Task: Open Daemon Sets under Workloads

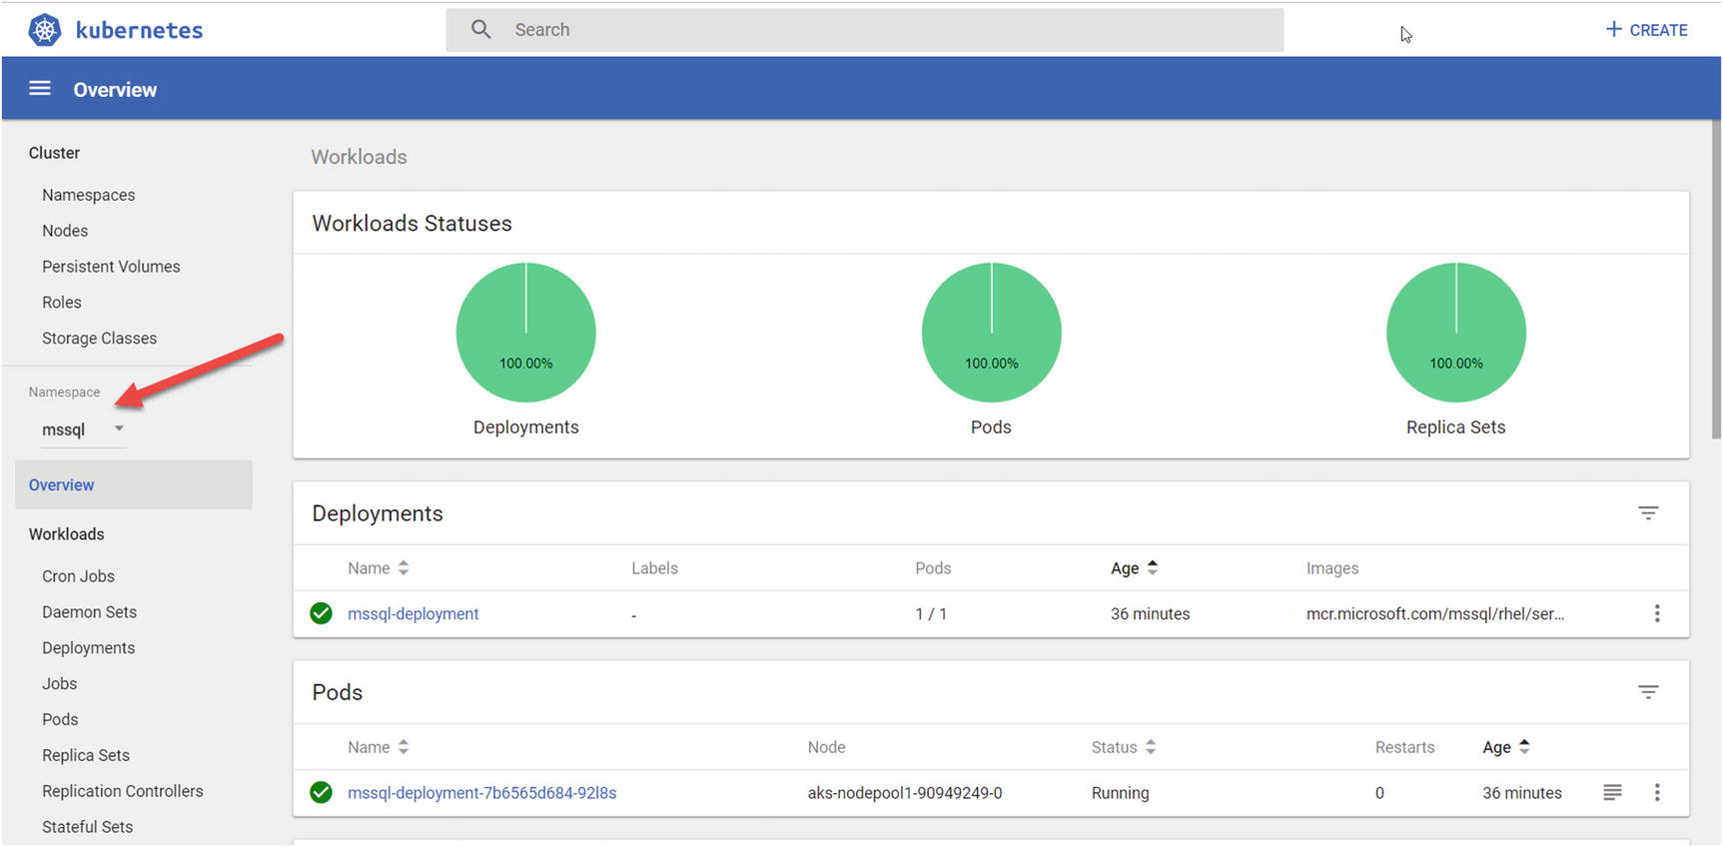Action: (89, 612)
